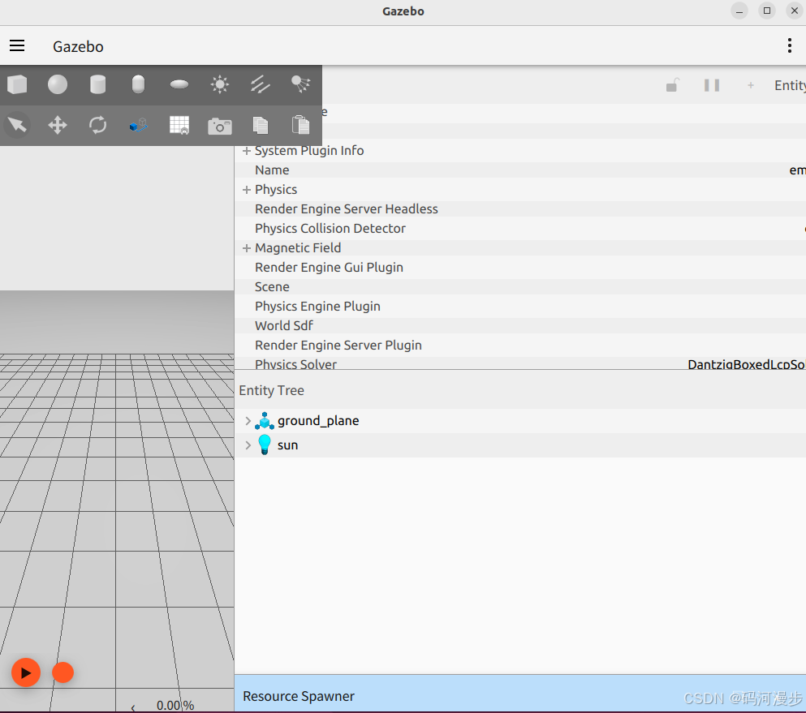Activate the rotate mode tool
The height and width of the screenshot is (713, 806).
tap(97, 125)
